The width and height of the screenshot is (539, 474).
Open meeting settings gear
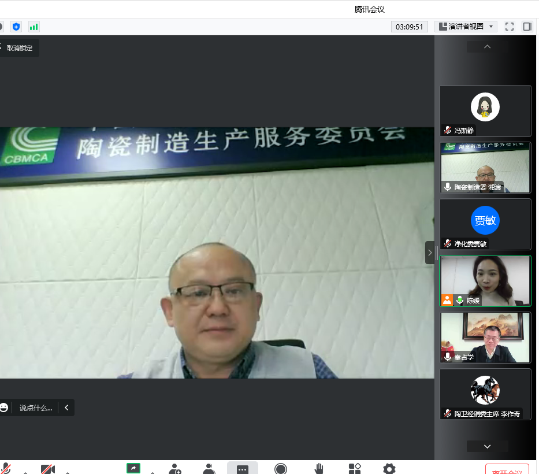pos(389,469)
